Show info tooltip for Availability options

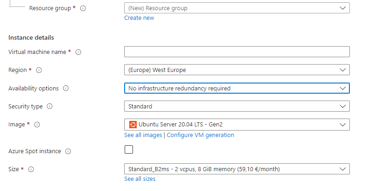pyautogui.click(x=65, y=88)
